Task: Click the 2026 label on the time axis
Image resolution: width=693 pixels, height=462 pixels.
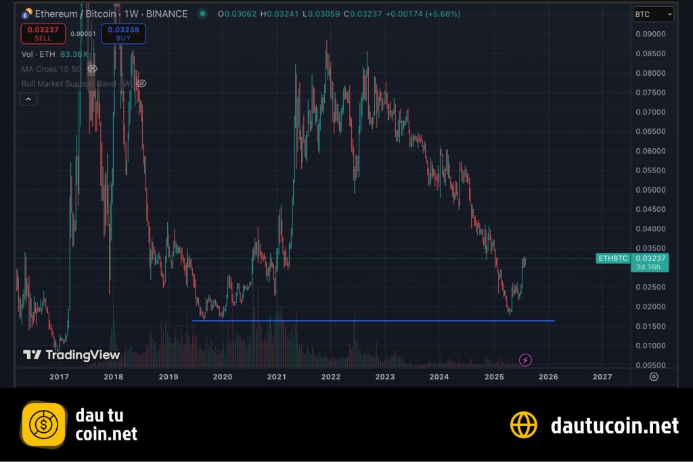Action: tap(548, 377)
